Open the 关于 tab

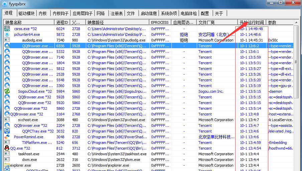(219, 13)
